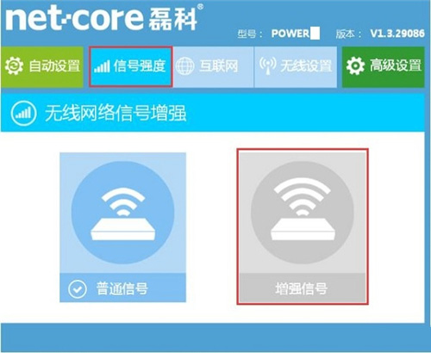This screenshot has height=353, width=431.
Task: Click the 无线网络信号增强 heading text
Action: pos(116,113)
